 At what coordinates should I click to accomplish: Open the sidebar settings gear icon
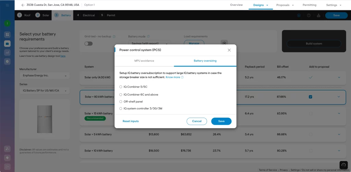7,62
